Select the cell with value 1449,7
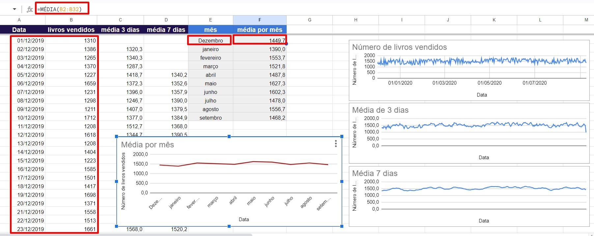 [260, 41]
